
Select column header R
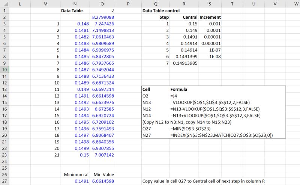tap(184, 4)
